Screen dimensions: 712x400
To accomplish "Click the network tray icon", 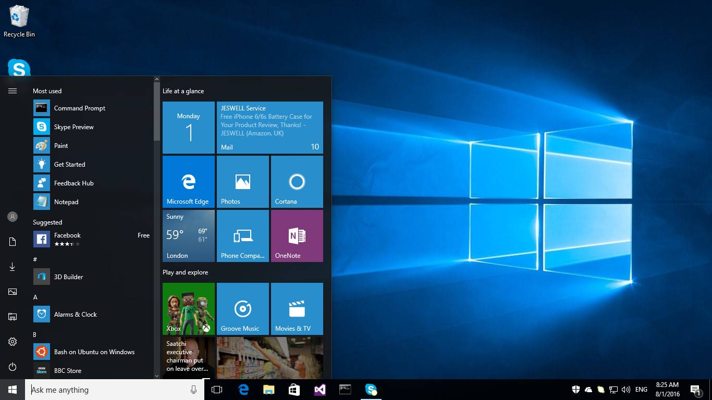I will 613,390.
